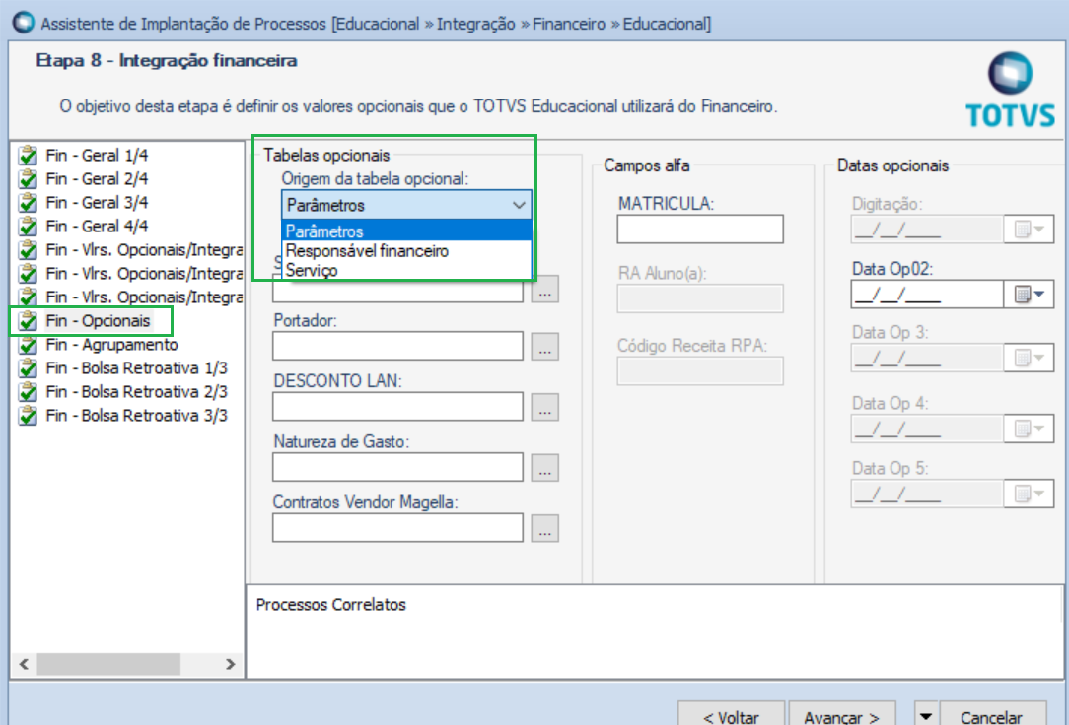Open the Data Op 3 calendar dropdown
This screenshot has width=1069, height=725.
coord(1029,358)
